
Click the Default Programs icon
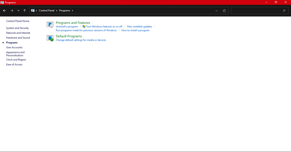50,38
